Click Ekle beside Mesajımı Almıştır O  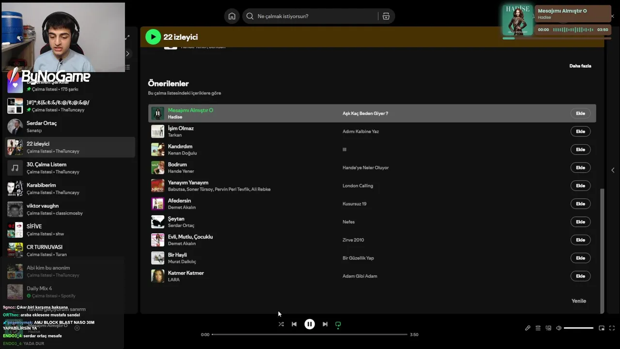point(580,113)
